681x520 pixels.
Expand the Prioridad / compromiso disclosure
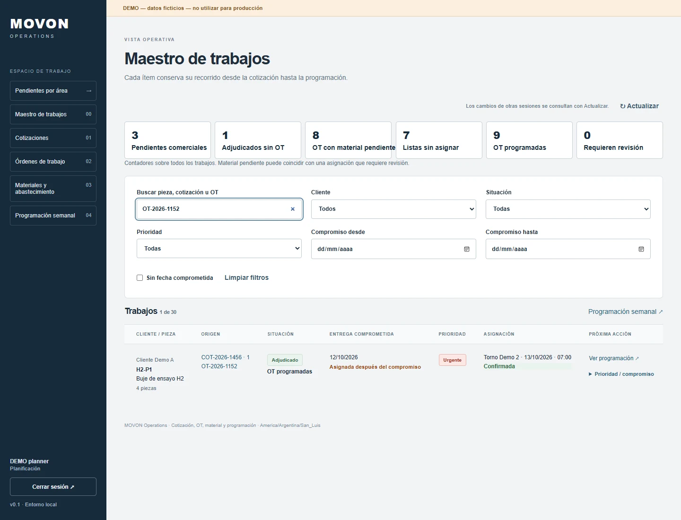tap(621, 374)
